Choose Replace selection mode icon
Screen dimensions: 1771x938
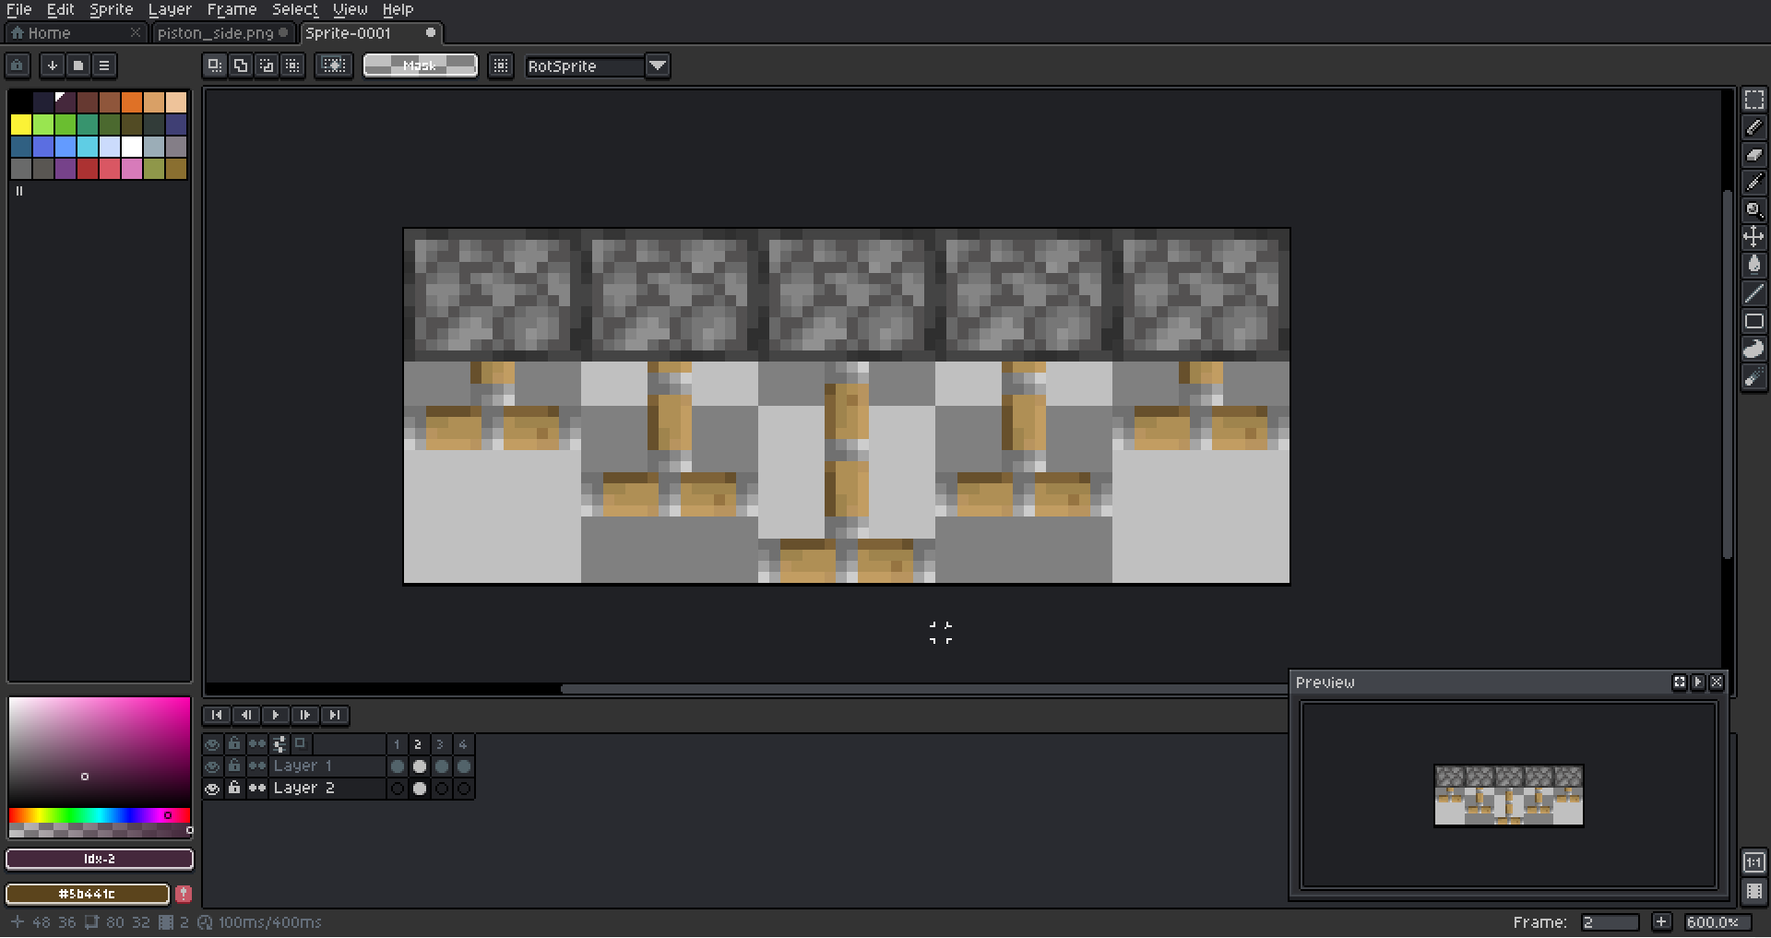[214, 65]
